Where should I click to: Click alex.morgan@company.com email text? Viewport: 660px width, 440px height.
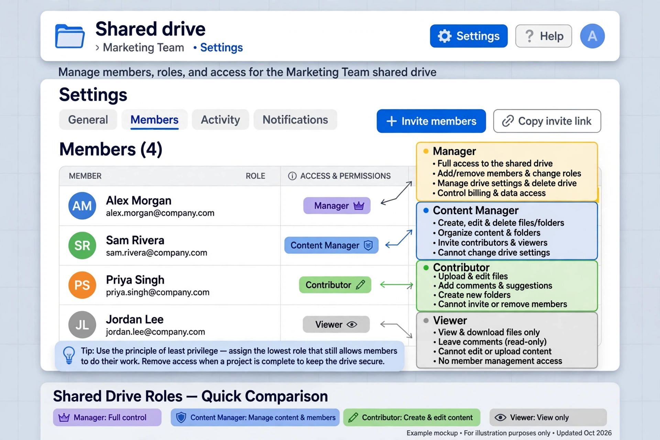(160, 213)
